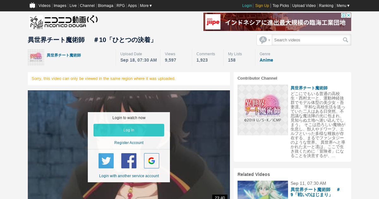Click the search magnifier icon
This screenshot has width=379, height=199.
point(346,40)
